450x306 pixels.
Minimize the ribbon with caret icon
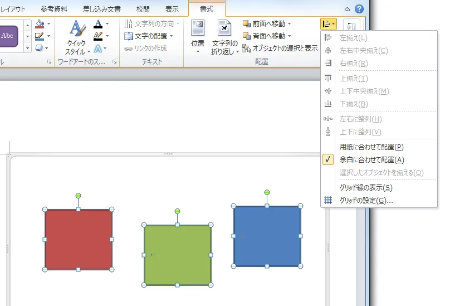(x=348, y=9)
